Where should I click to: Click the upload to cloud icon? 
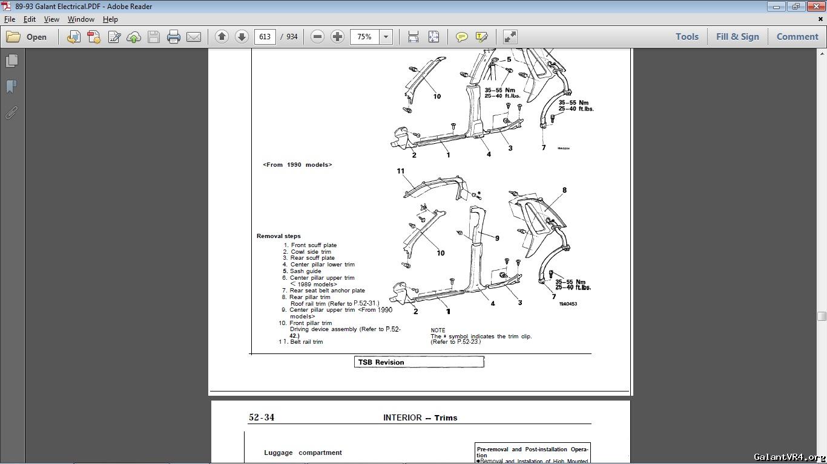[x=134, y=37]
